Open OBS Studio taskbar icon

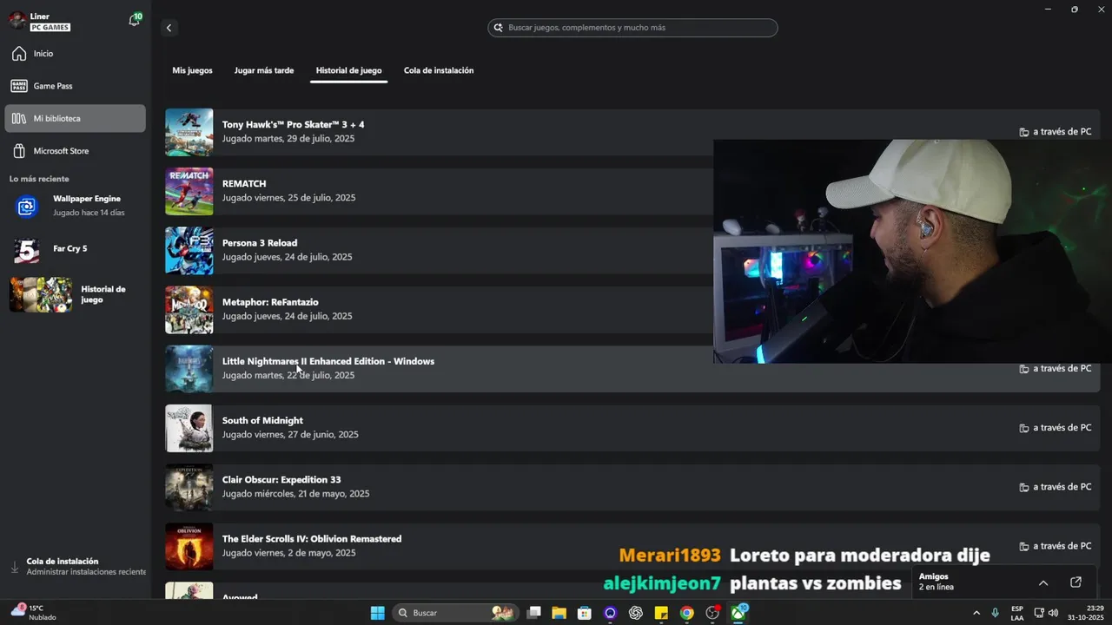tap(713, 613)
